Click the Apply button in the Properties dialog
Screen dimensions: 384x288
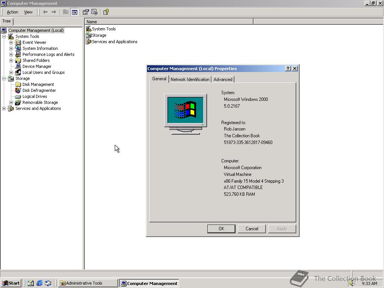[x=282, y=229]
